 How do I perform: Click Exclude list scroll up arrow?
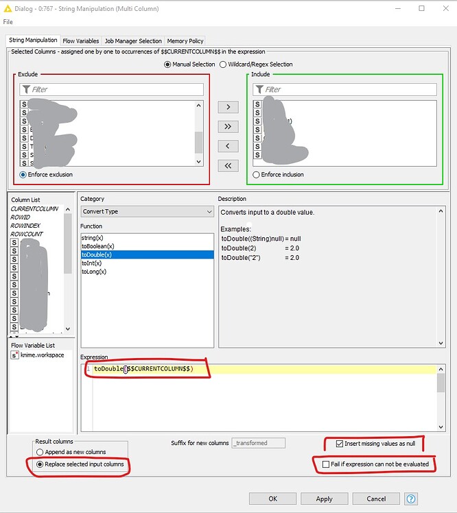tap(198, 106)
